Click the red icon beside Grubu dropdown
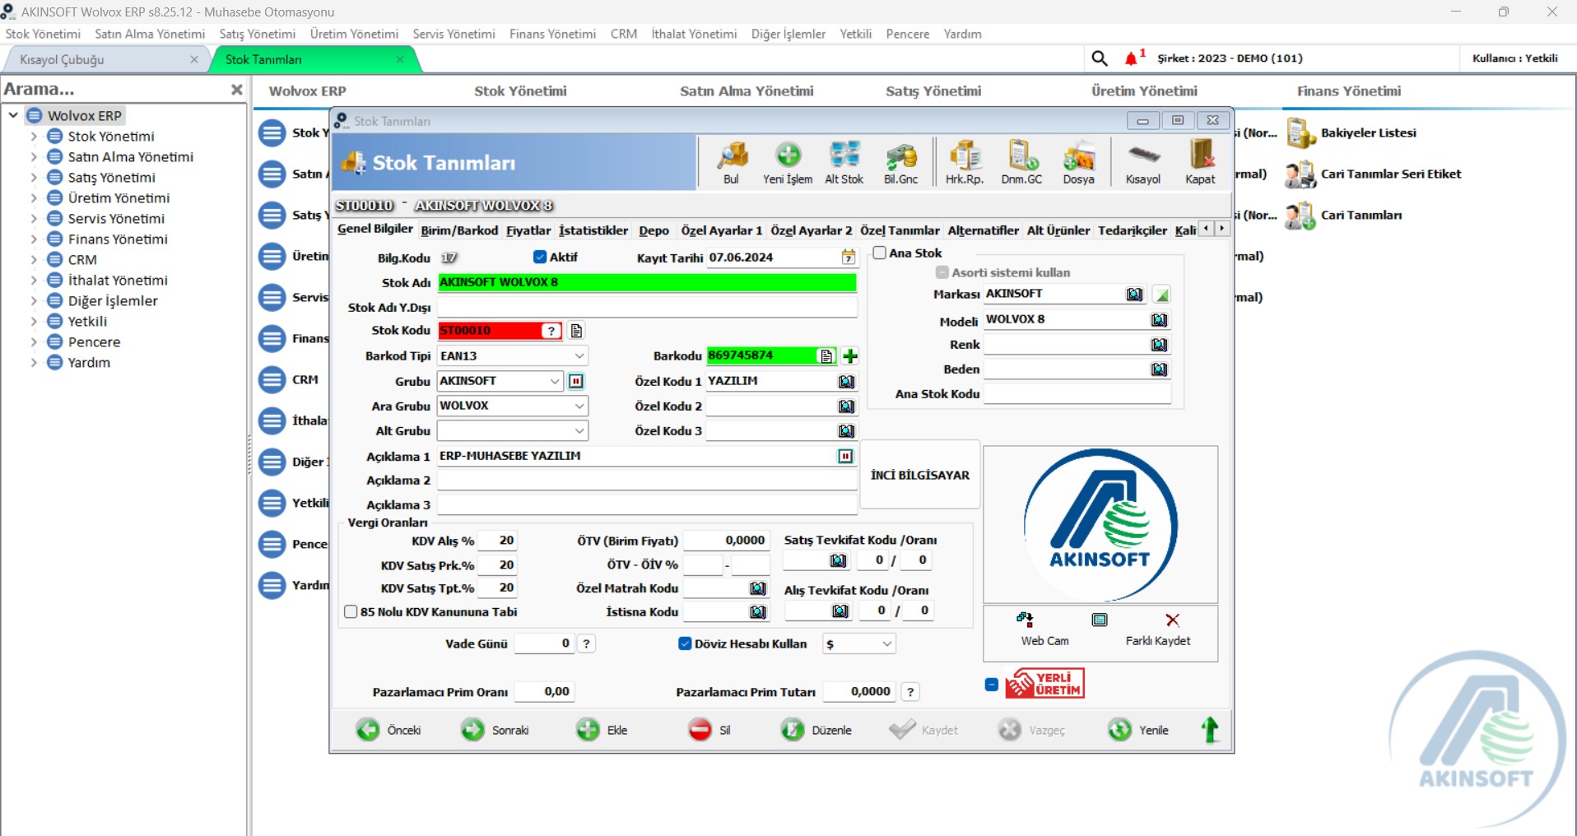Viewport: 1577px width, 836px height. (576, 381)
